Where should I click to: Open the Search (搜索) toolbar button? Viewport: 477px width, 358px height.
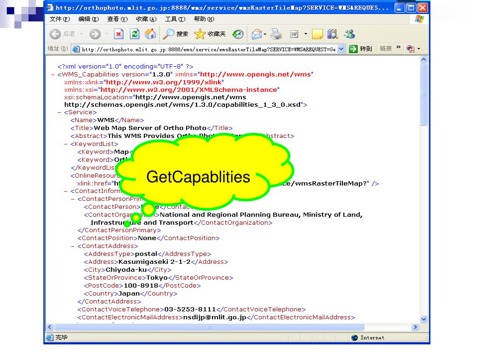(x=175, y=34)
